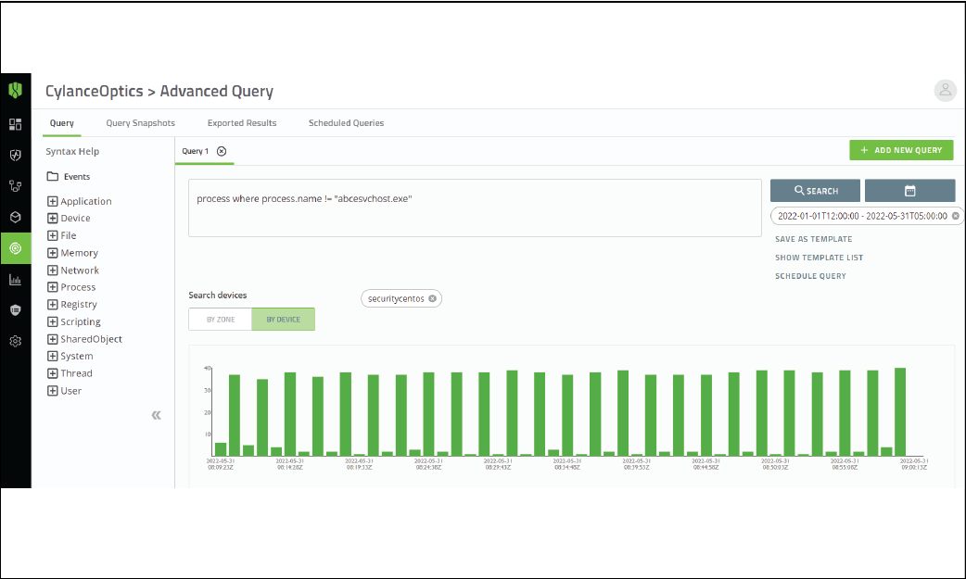The width and height of the screenshot is (966, 579).
Task: Click the Syntax Help heading
Action: pos(72,152)
